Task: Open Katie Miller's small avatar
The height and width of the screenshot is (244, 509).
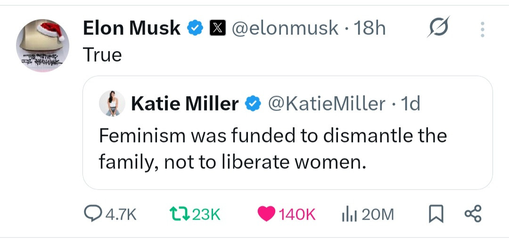Action: coord(112,103)
